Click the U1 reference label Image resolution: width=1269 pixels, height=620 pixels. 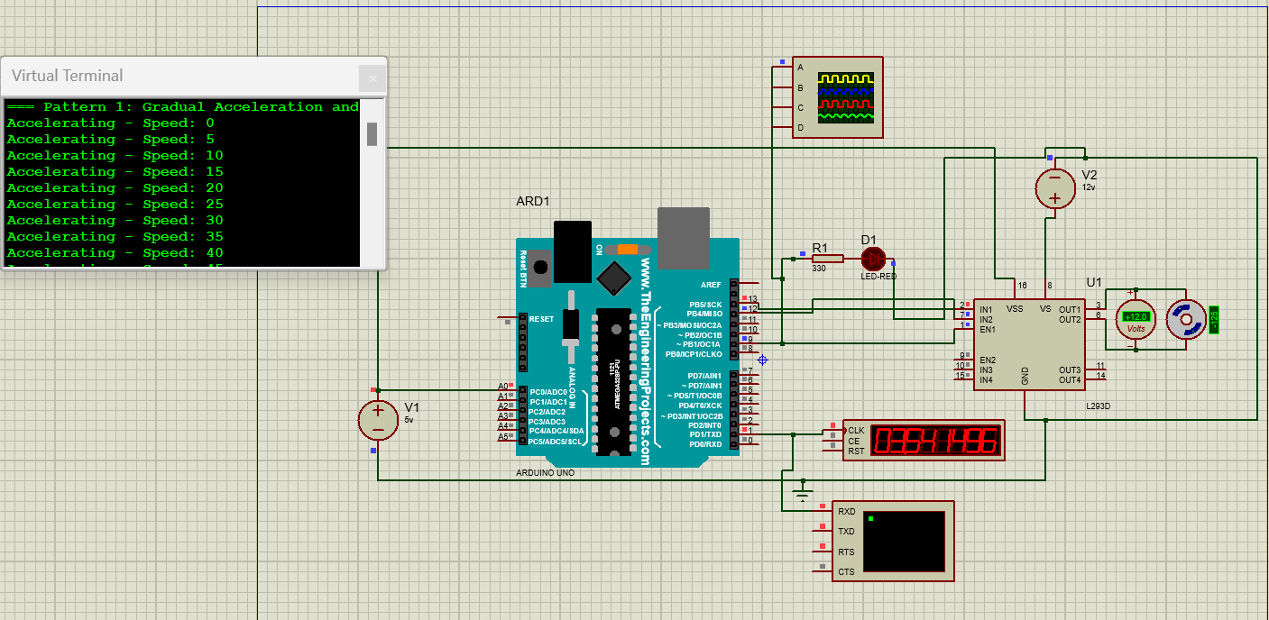(x=1094, y=282)
